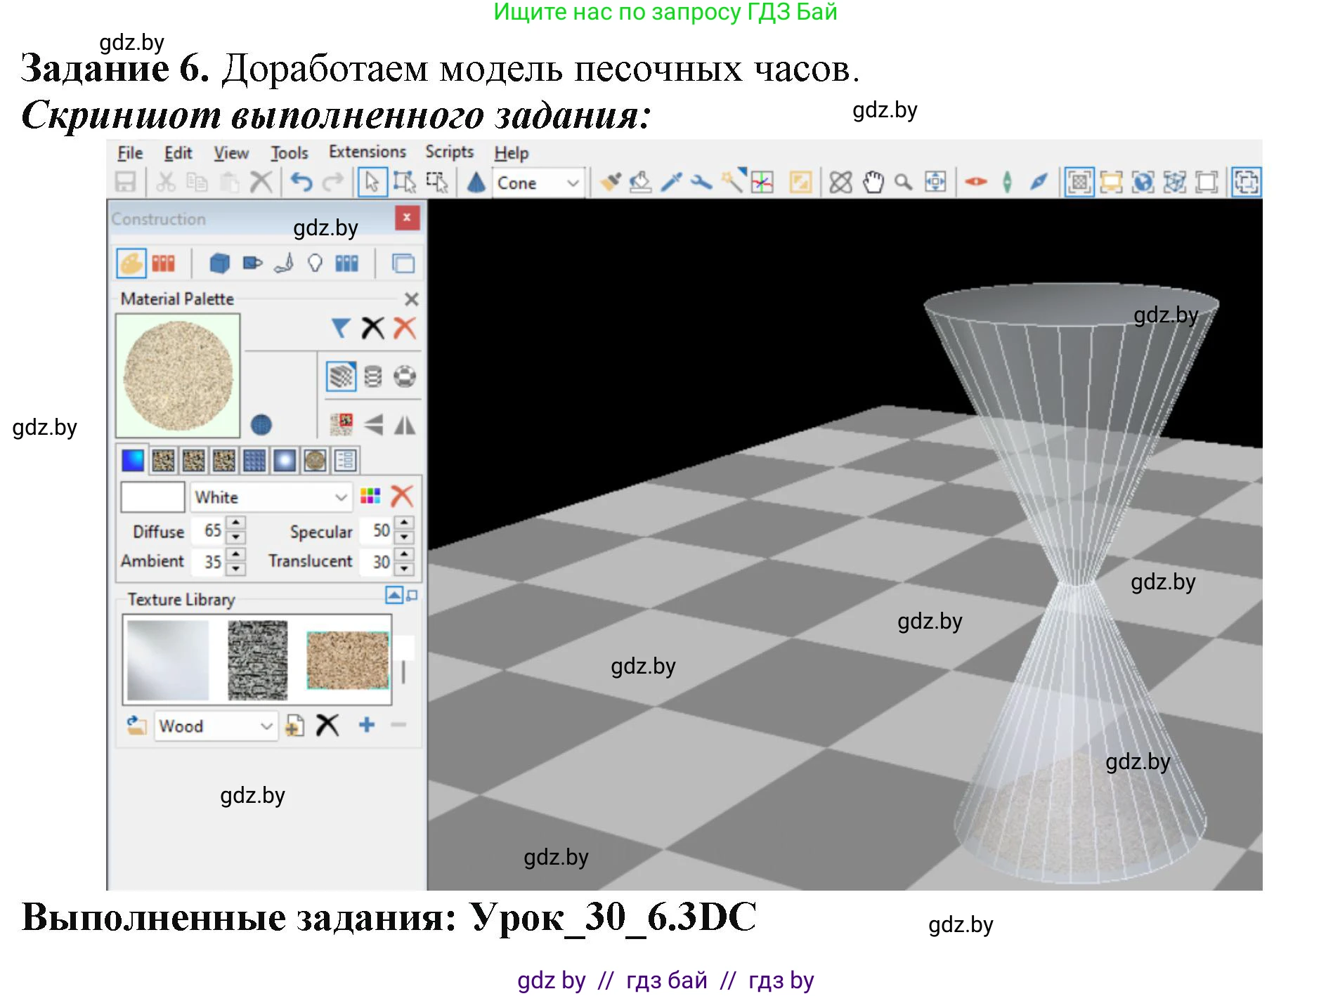Click the white color swatch box
Image resolution: width=1333 pixels, height=996 pixels.
[x=152, y=497]
